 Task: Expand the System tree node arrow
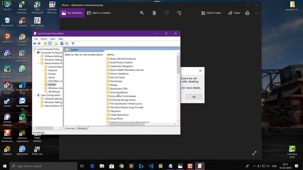pyautogui.click(x=42, y=85)
